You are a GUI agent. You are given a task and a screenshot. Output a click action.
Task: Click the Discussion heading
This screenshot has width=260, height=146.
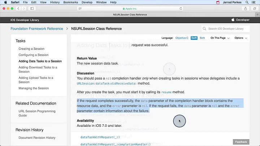pyautogui.click(x=85, y=73)
